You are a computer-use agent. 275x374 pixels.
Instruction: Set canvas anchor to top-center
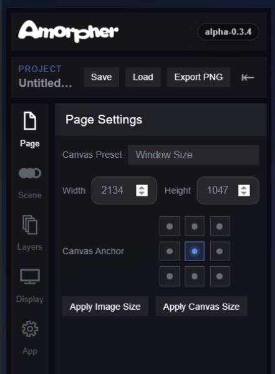pos(195,226)
